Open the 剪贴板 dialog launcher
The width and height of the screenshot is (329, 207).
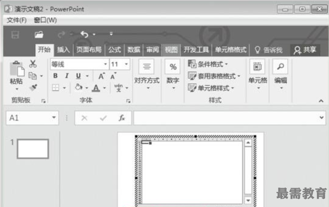(43, 101)
